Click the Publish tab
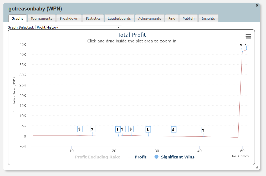 (x=188, y=18)
